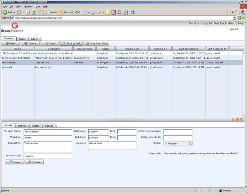Screen dimensions: 248x193
Task: Click the Conference Code field
Action: coord(178,137)
